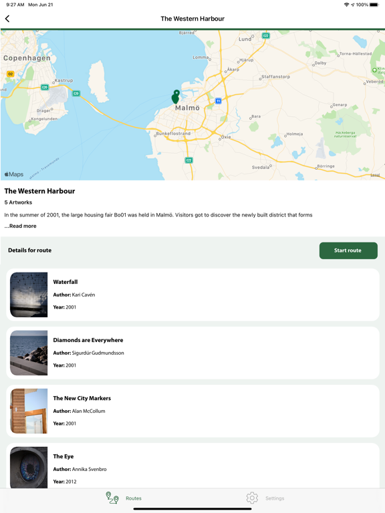The image size is (385, 513).
Task: Click the Start route button
Action: [x=348, y=250]
